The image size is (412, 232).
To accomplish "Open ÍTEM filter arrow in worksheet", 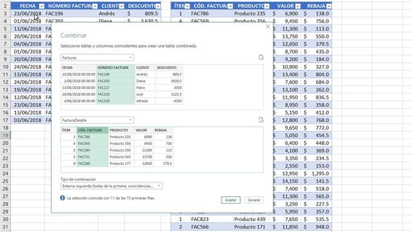I will 187,6.
